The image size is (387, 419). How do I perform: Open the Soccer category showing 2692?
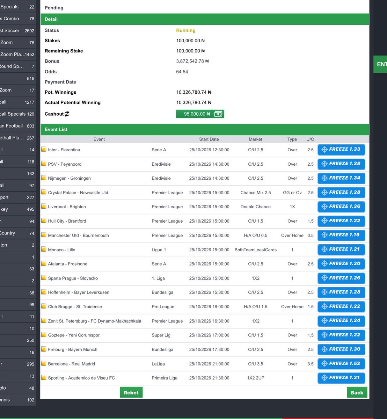coord(18,31)
